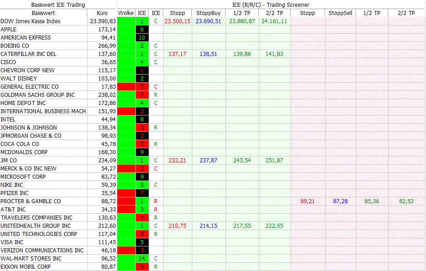This screenshot has width=426, height=271.
Task: Click DOW Jones Stopp value 23.500,15
Action: [x=177, y=21]
